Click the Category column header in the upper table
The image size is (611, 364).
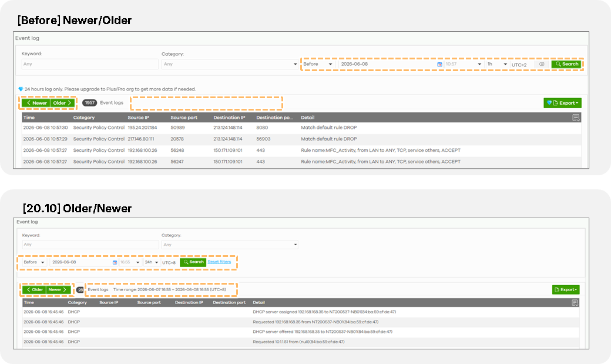click(84, 118)
